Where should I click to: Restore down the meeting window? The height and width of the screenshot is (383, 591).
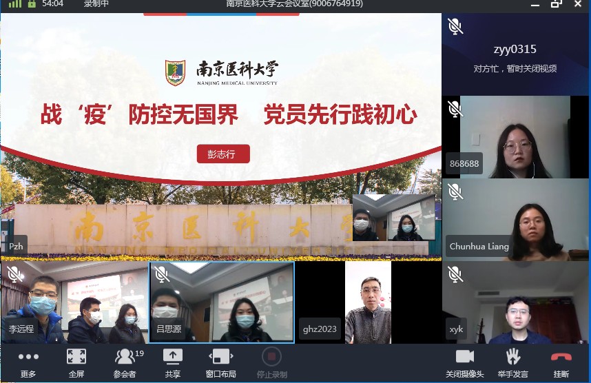click(557, 3)
